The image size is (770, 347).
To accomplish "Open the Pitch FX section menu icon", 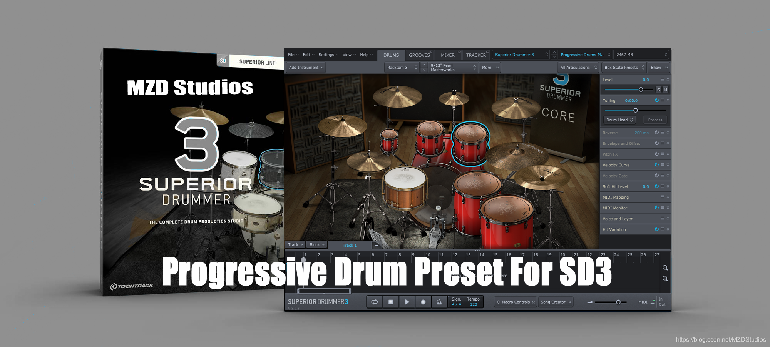I will [663, 154].
